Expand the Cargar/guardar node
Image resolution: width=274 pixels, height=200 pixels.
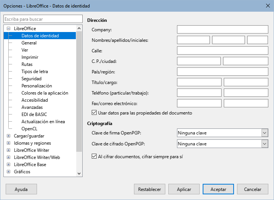pyautogui.click(x=8, y=136)
